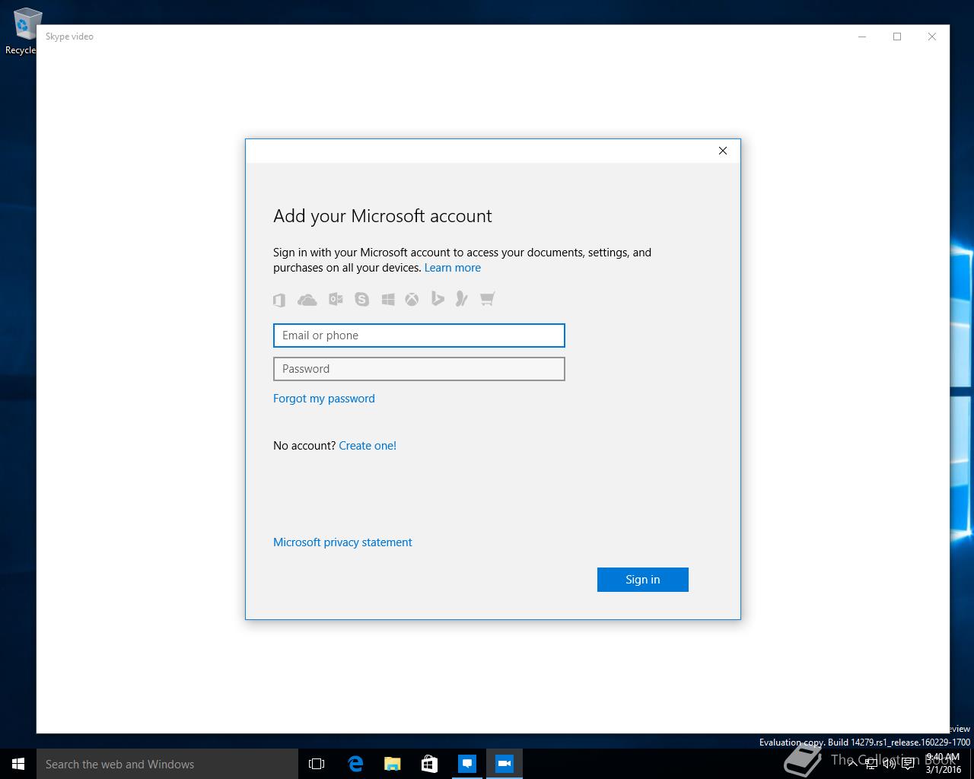Click the Outlook icon in service row

[336, 299]
